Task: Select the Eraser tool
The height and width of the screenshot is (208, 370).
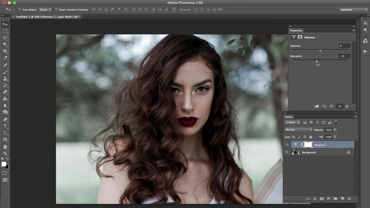Action: point(5,92)
